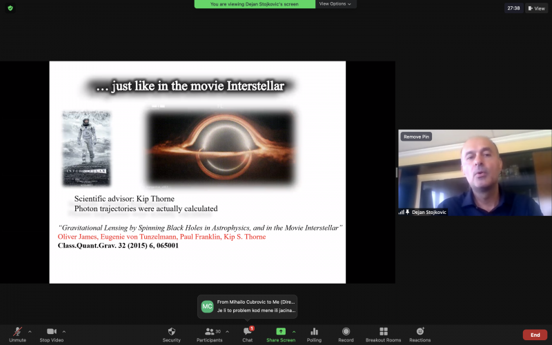Click 'Photon trajectories were actually calculated' text
Screen dimensions: 552x345
(x=146, y=208)
